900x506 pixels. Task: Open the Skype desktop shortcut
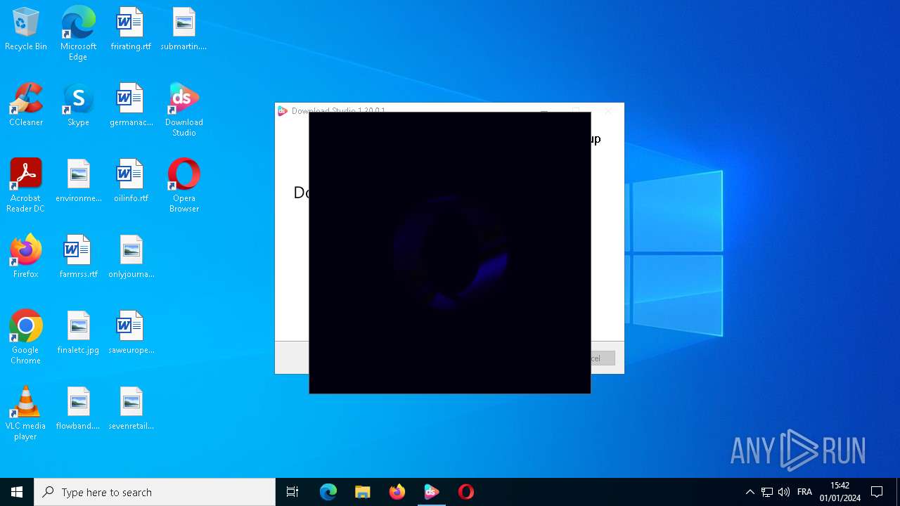pyautogui.click(x=78, y=105)
